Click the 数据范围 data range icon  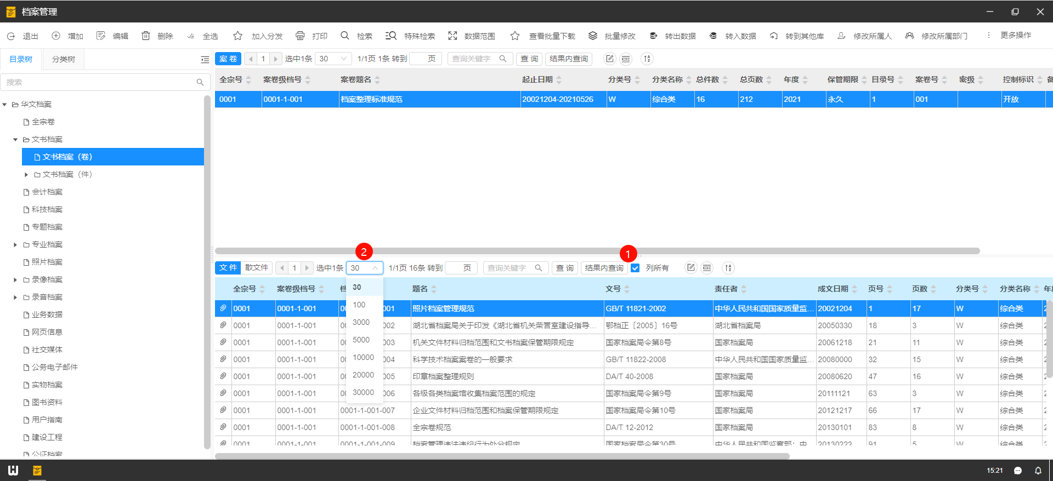[x=452, y=36]
